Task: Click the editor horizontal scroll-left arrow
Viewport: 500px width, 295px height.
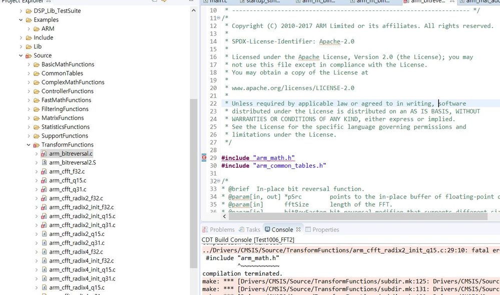Action: click(225, 216)
